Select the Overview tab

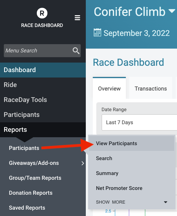[109, 88]
